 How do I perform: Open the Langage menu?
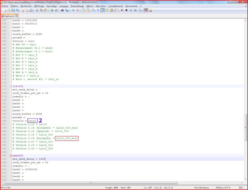[64, 6]
